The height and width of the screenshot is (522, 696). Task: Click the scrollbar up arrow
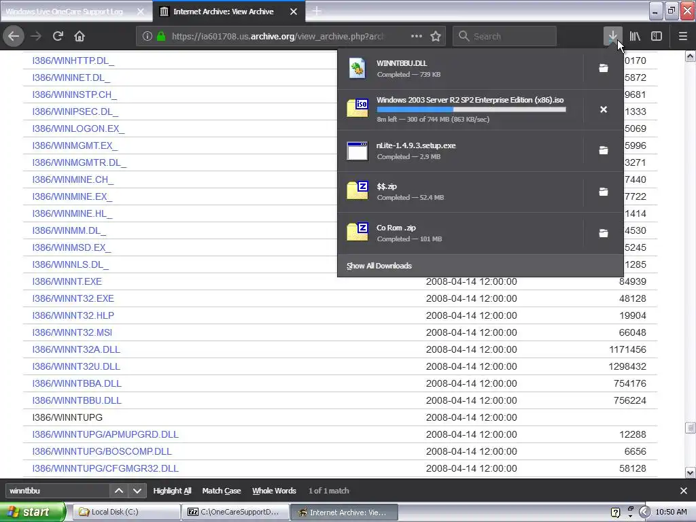point(690,56)
